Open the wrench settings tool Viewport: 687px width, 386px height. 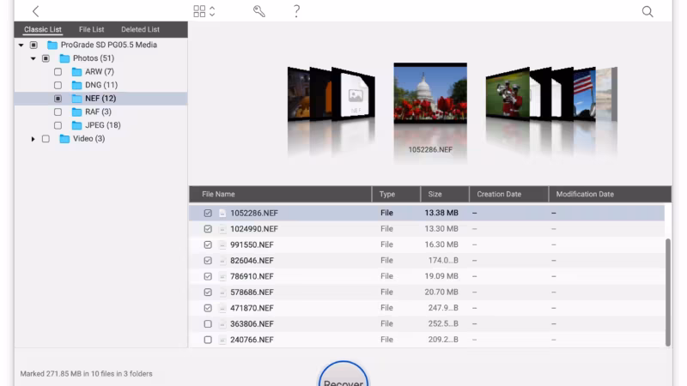click(259, 11)
